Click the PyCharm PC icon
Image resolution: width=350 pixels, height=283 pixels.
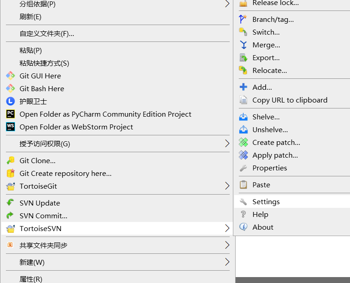(10, 114)
